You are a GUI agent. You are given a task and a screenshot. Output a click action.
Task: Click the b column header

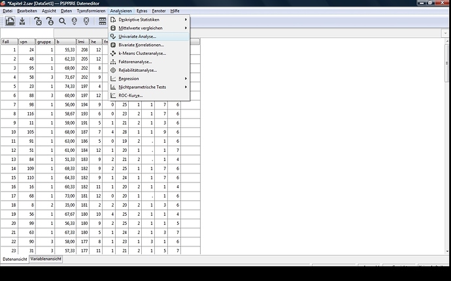pos(65,42)
